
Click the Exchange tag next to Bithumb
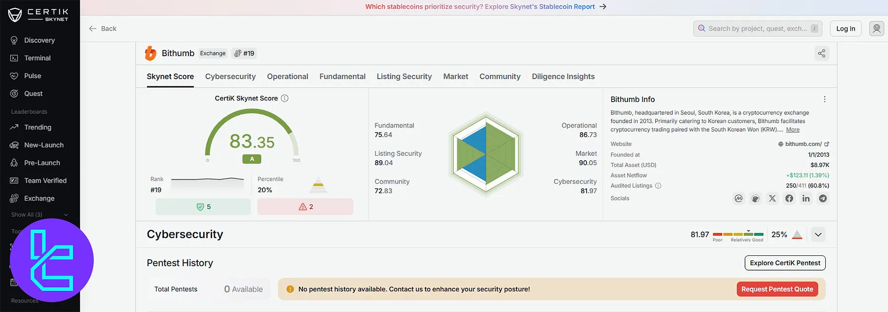tap(213, 53)
